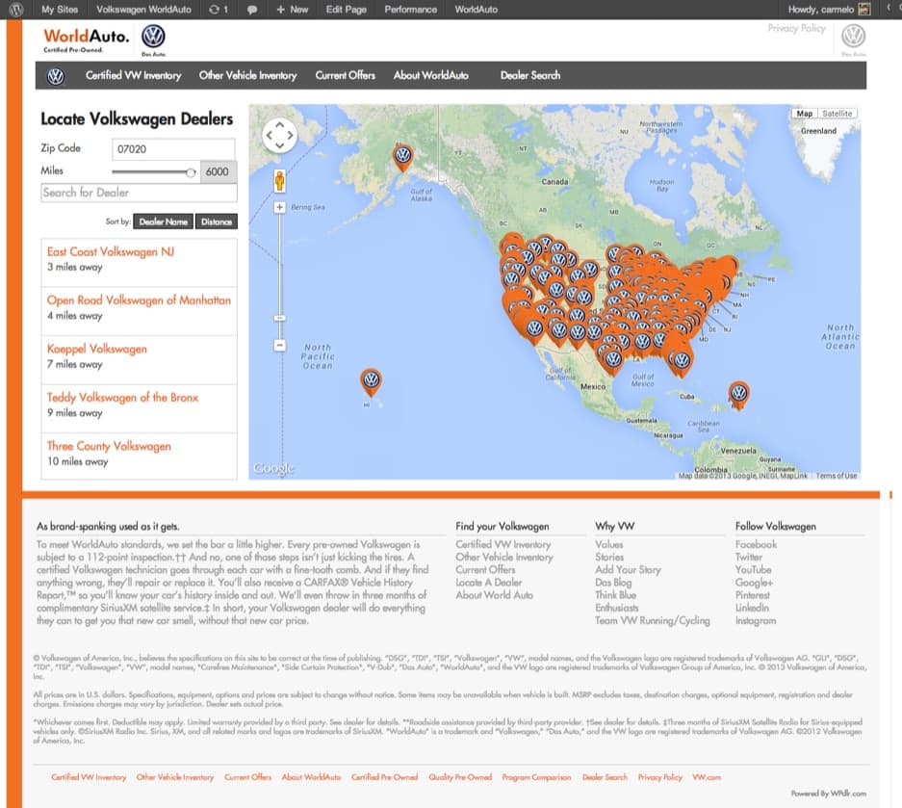Focus the Zip Code input field
Screen dimensions: 902x808
173,149
